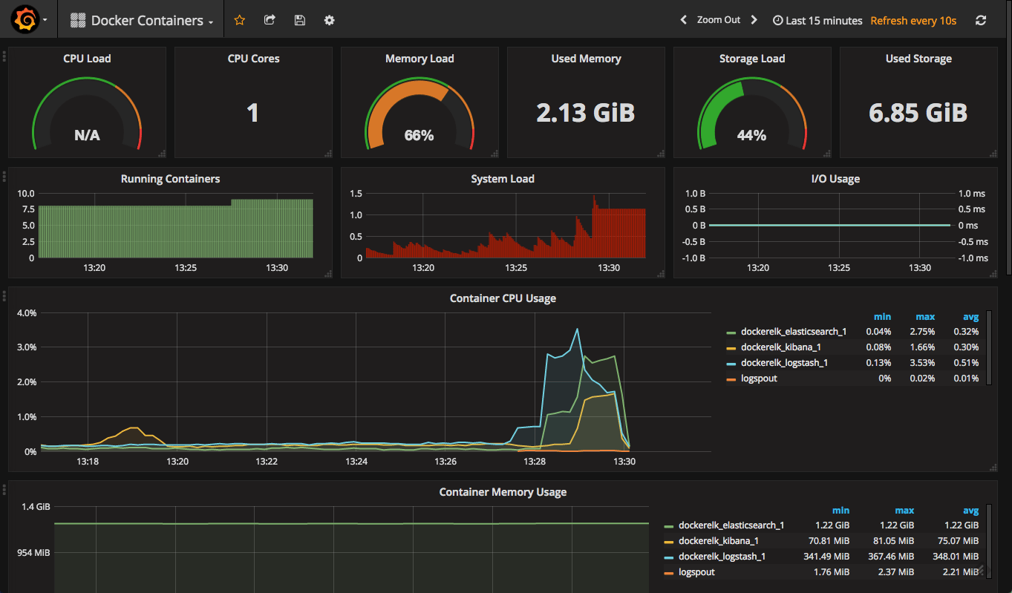
Task: Open the Container CPU Usage panel menu
Action: pyautogui.click(x=503, y=298)
